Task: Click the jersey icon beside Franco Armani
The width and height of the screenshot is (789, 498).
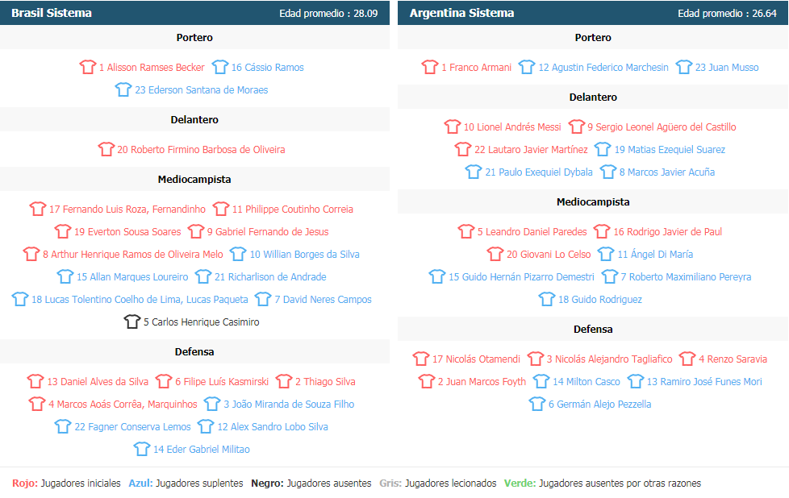Action: coord(430,68)
